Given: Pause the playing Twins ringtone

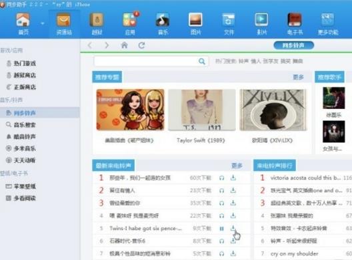Looking at the screenshot, I should pyautogui.click(x=221, y=229).
